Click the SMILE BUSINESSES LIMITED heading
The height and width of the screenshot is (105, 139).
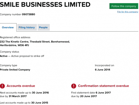tap(45, 4)
